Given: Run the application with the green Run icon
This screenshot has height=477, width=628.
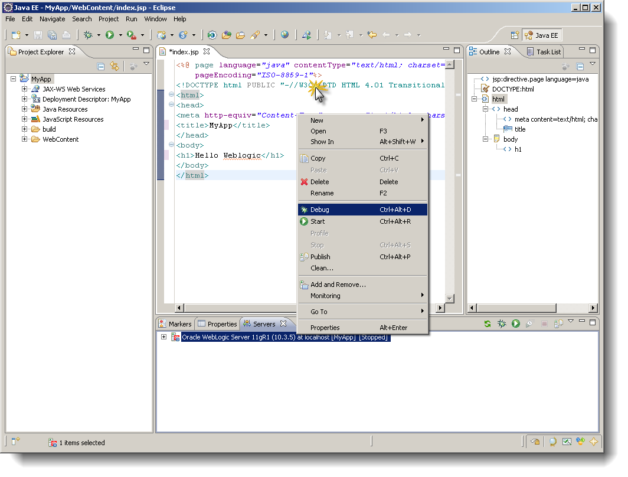Looking at the screenshot, I should click(110, 35).
